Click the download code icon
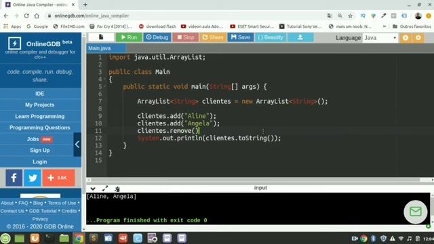 300,37
